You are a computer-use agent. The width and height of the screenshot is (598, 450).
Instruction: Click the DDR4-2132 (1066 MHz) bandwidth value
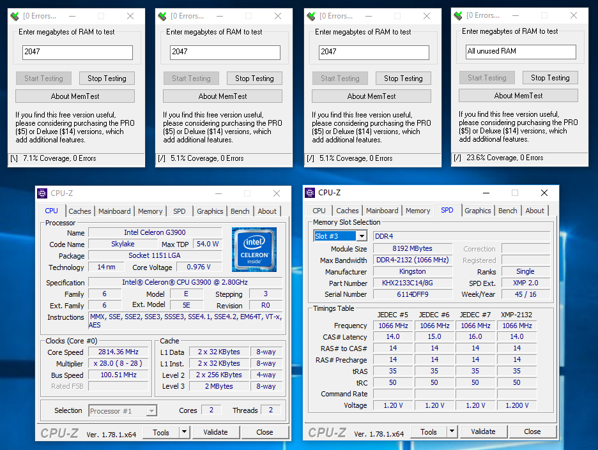coord(413,260)
